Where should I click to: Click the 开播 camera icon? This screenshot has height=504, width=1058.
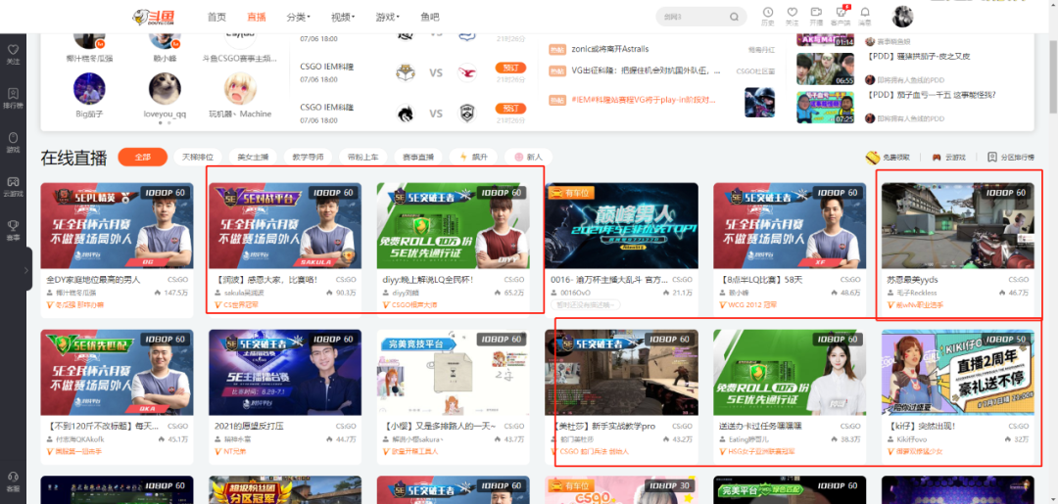[816, 12]
